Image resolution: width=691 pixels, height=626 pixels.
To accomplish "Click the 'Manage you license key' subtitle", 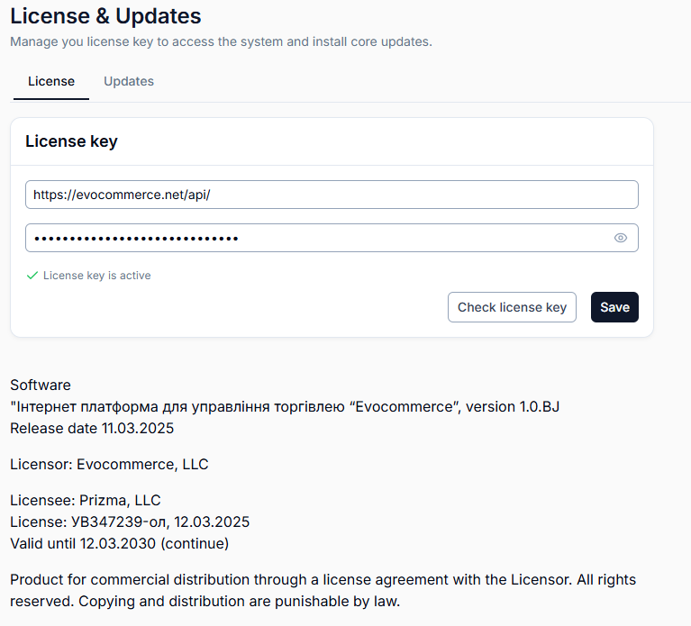I will [222, 41].
